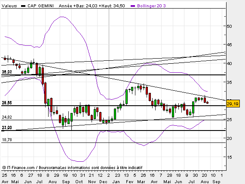The width and height of the screenshot is (245, 184).
Task: Click date 19 above Sep on time axis
Action: pyautogui.click(x=65, y=175)
